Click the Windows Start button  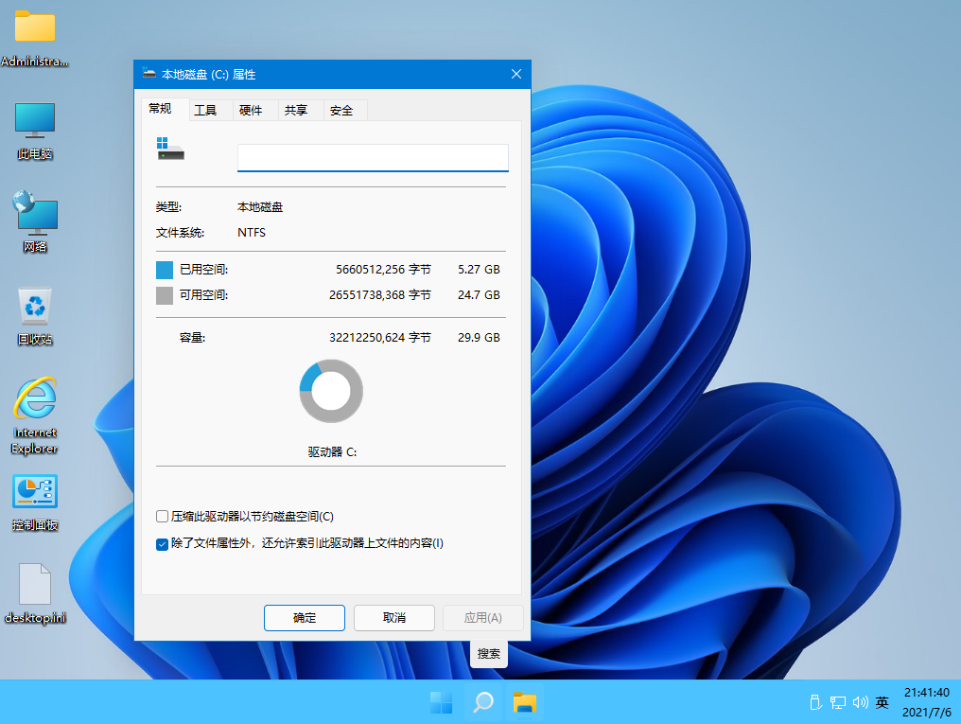(440, 703)
